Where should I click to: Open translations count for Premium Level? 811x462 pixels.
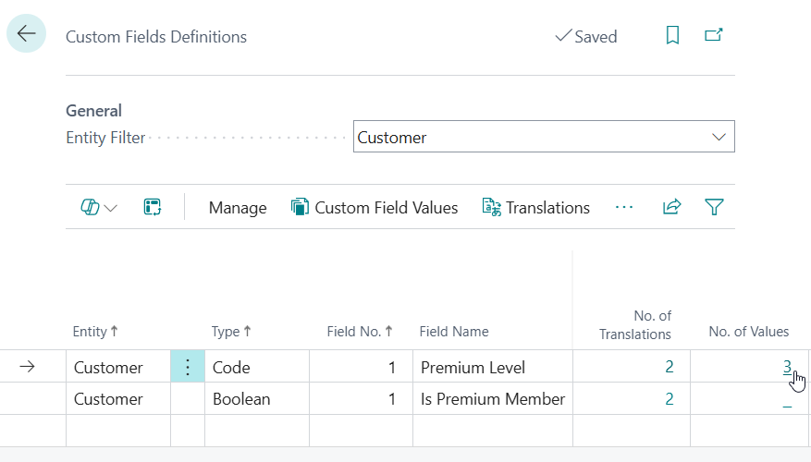tap(669, 367)
